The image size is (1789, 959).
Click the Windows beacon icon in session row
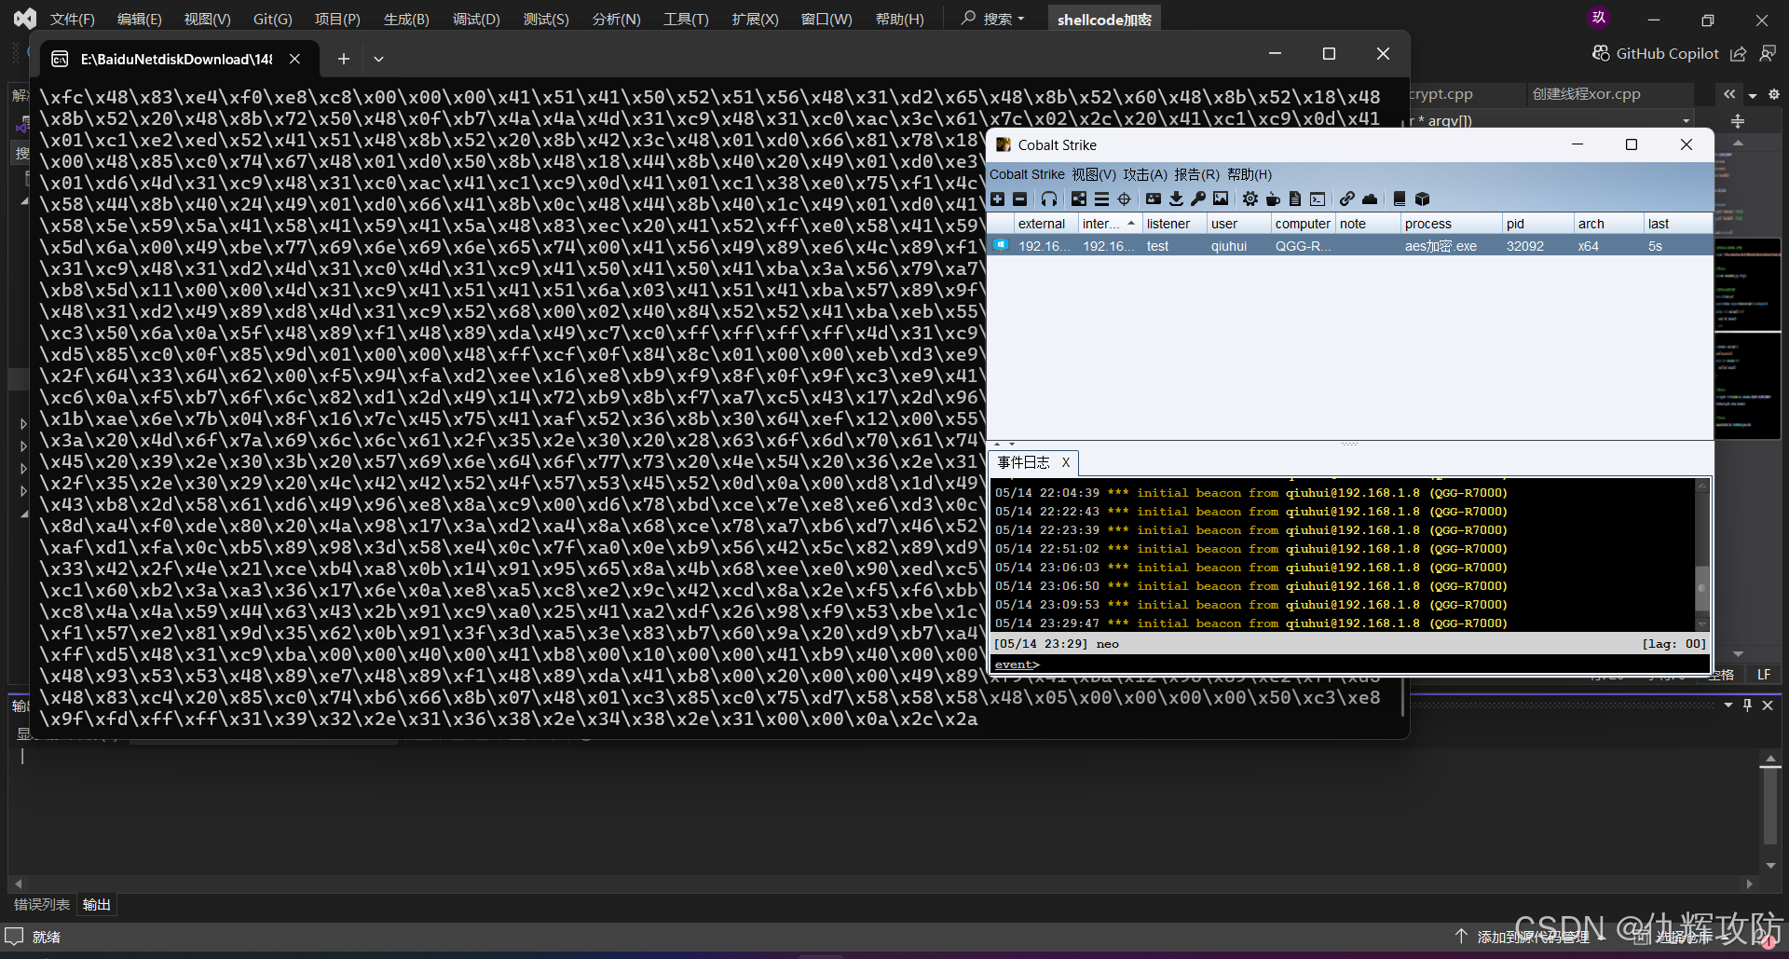[1001, 245]
